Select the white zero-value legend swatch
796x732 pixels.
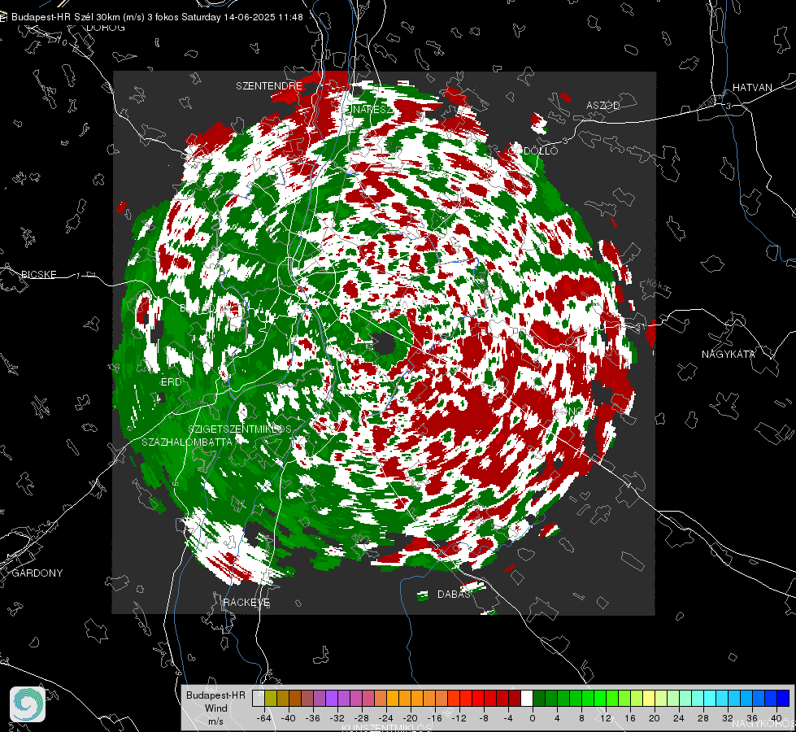pos(527,698)
